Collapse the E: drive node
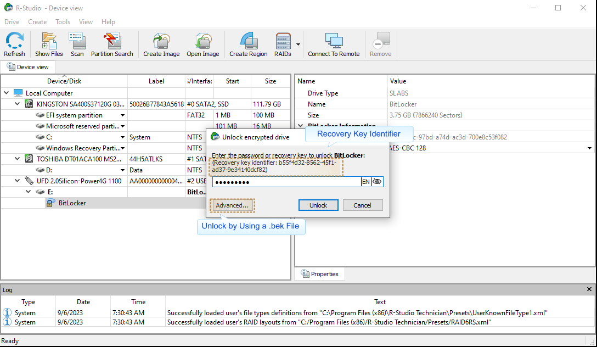This screenshot has width=597, height=347. 29,192
